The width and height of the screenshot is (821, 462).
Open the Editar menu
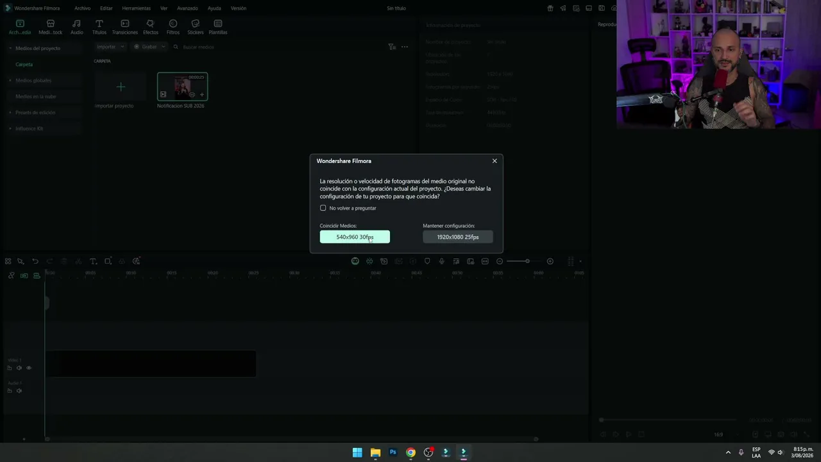(106, 8)
